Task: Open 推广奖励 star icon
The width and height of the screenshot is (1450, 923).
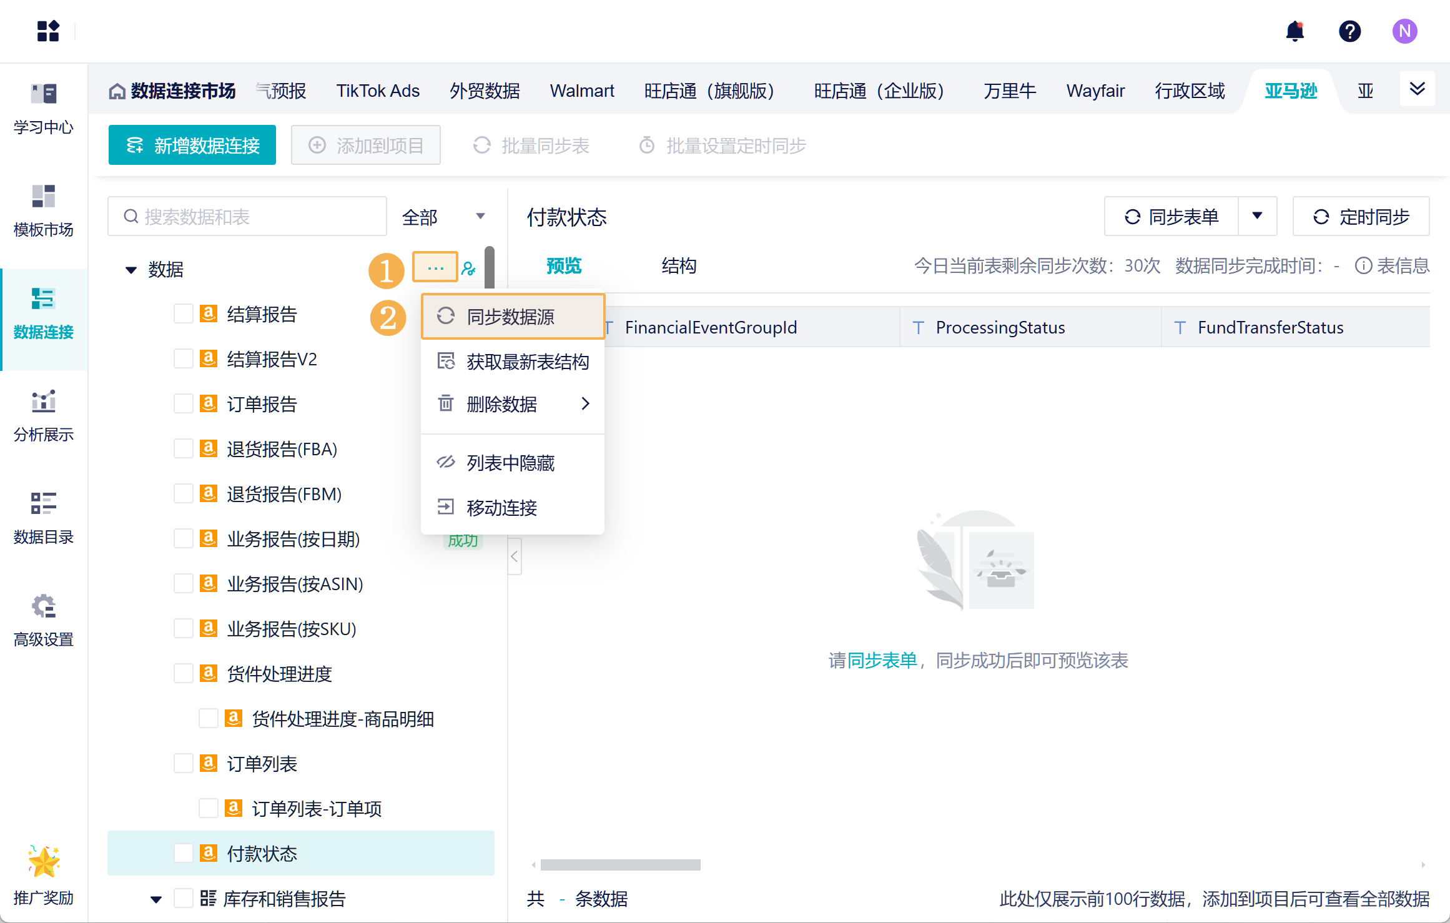Action: pyautogui.click(x=44, y=861)
